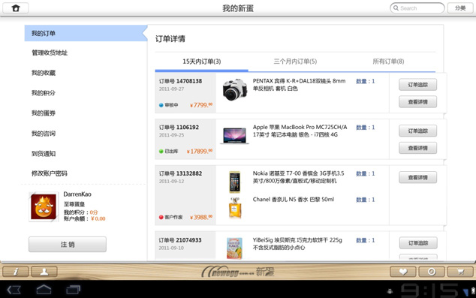Open 我的积分 in sidebar
This screenshot has width=476, height=298.
coord(44,93)
